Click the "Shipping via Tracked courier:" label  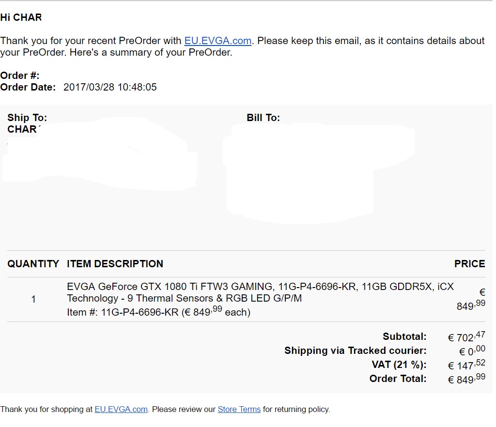[355, 351]
